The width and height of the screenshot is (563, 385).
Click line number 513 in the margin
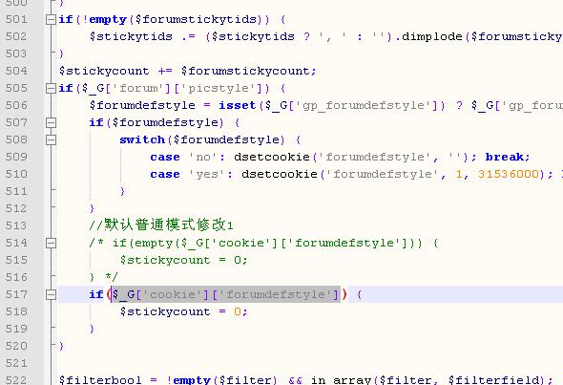click(16, 225)
